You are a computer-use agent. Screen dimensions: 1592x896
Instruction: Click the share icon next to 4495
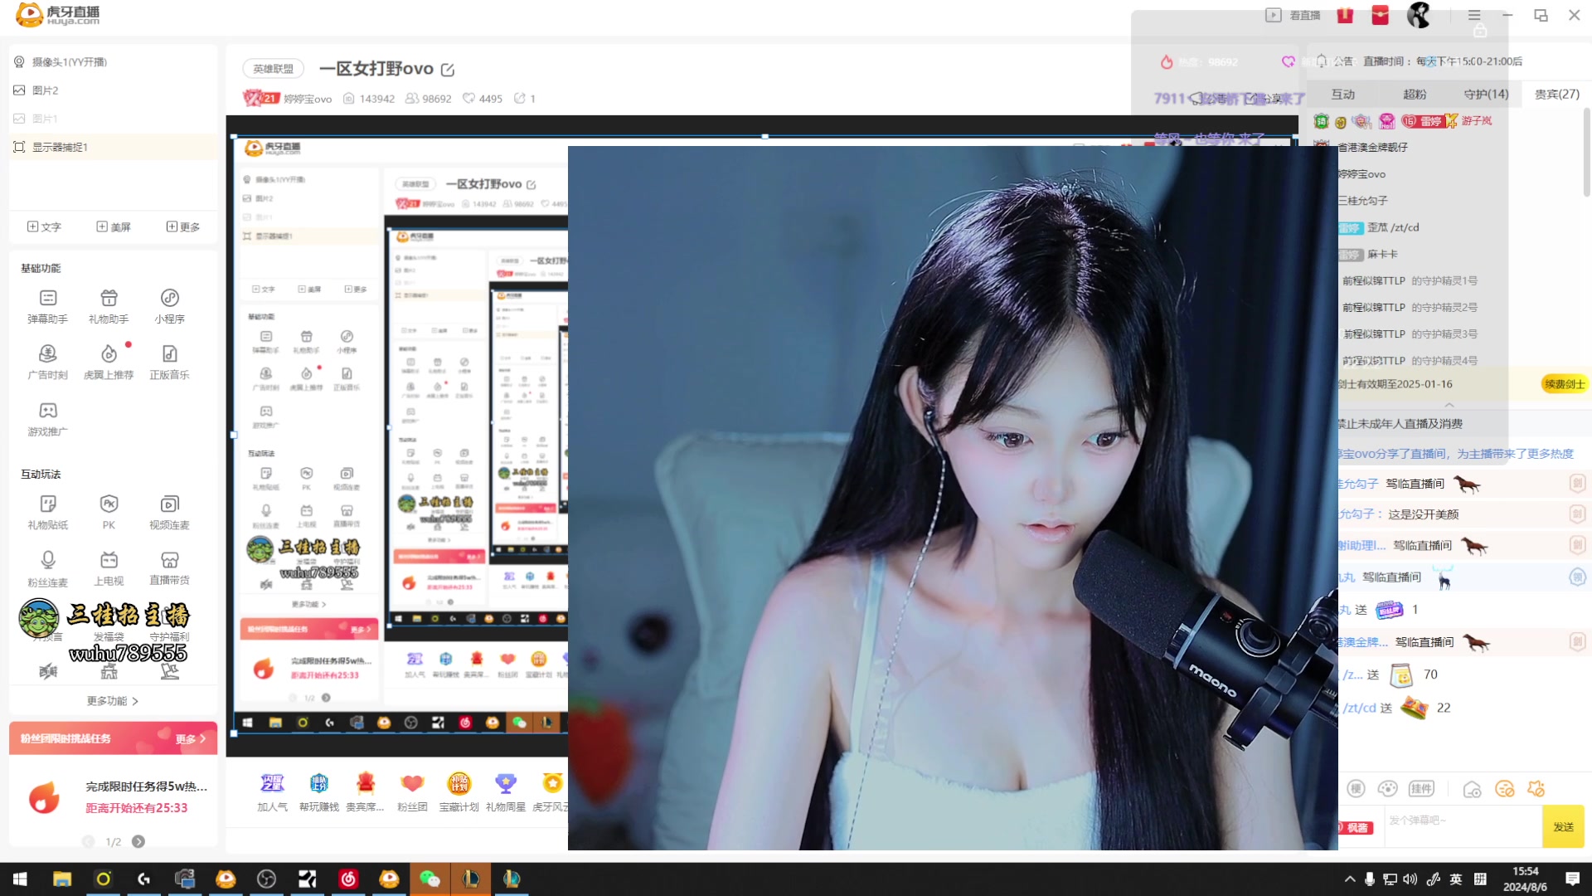tap(520, 98)
